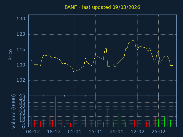Click the last green volume bar on the right
This screenshot has height=137, width=183.
(x=175, y=120)
